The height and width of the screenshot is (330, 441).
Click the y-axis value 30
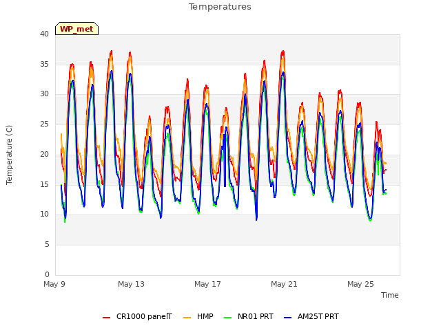coord(44,94)
